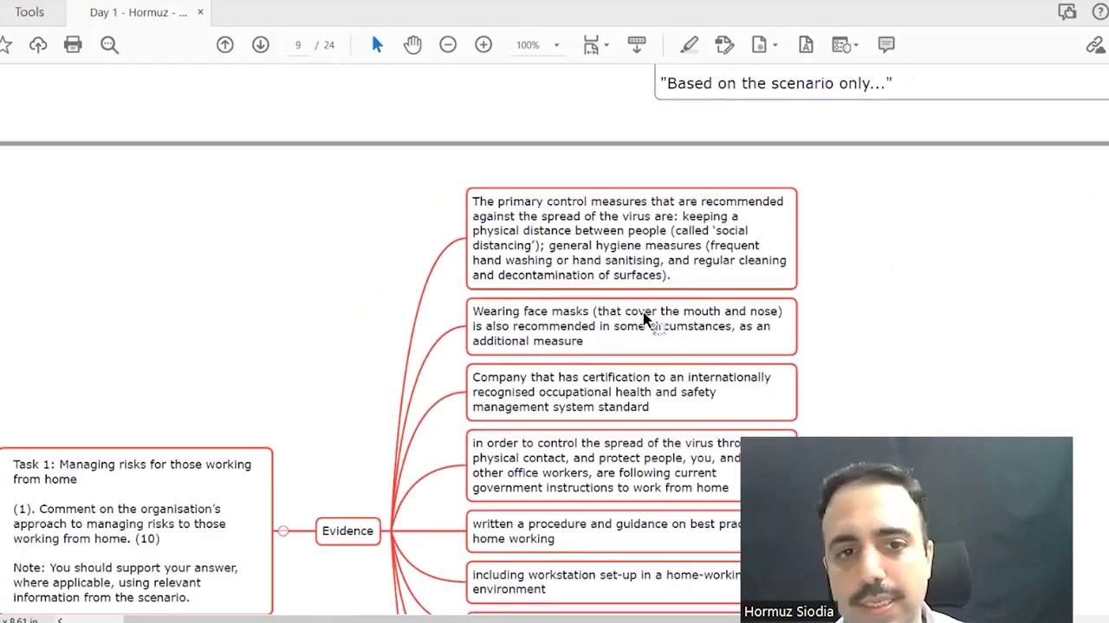The image size is (1109, 623).
Task: Switch to the Tools tab
Action: 29,12
